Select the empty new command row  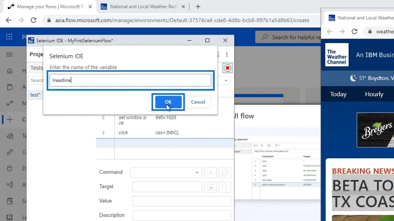165,143
